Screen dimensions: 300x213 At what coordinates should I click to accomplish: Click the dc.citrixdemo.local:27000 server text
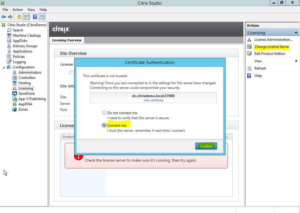point(153,96)
